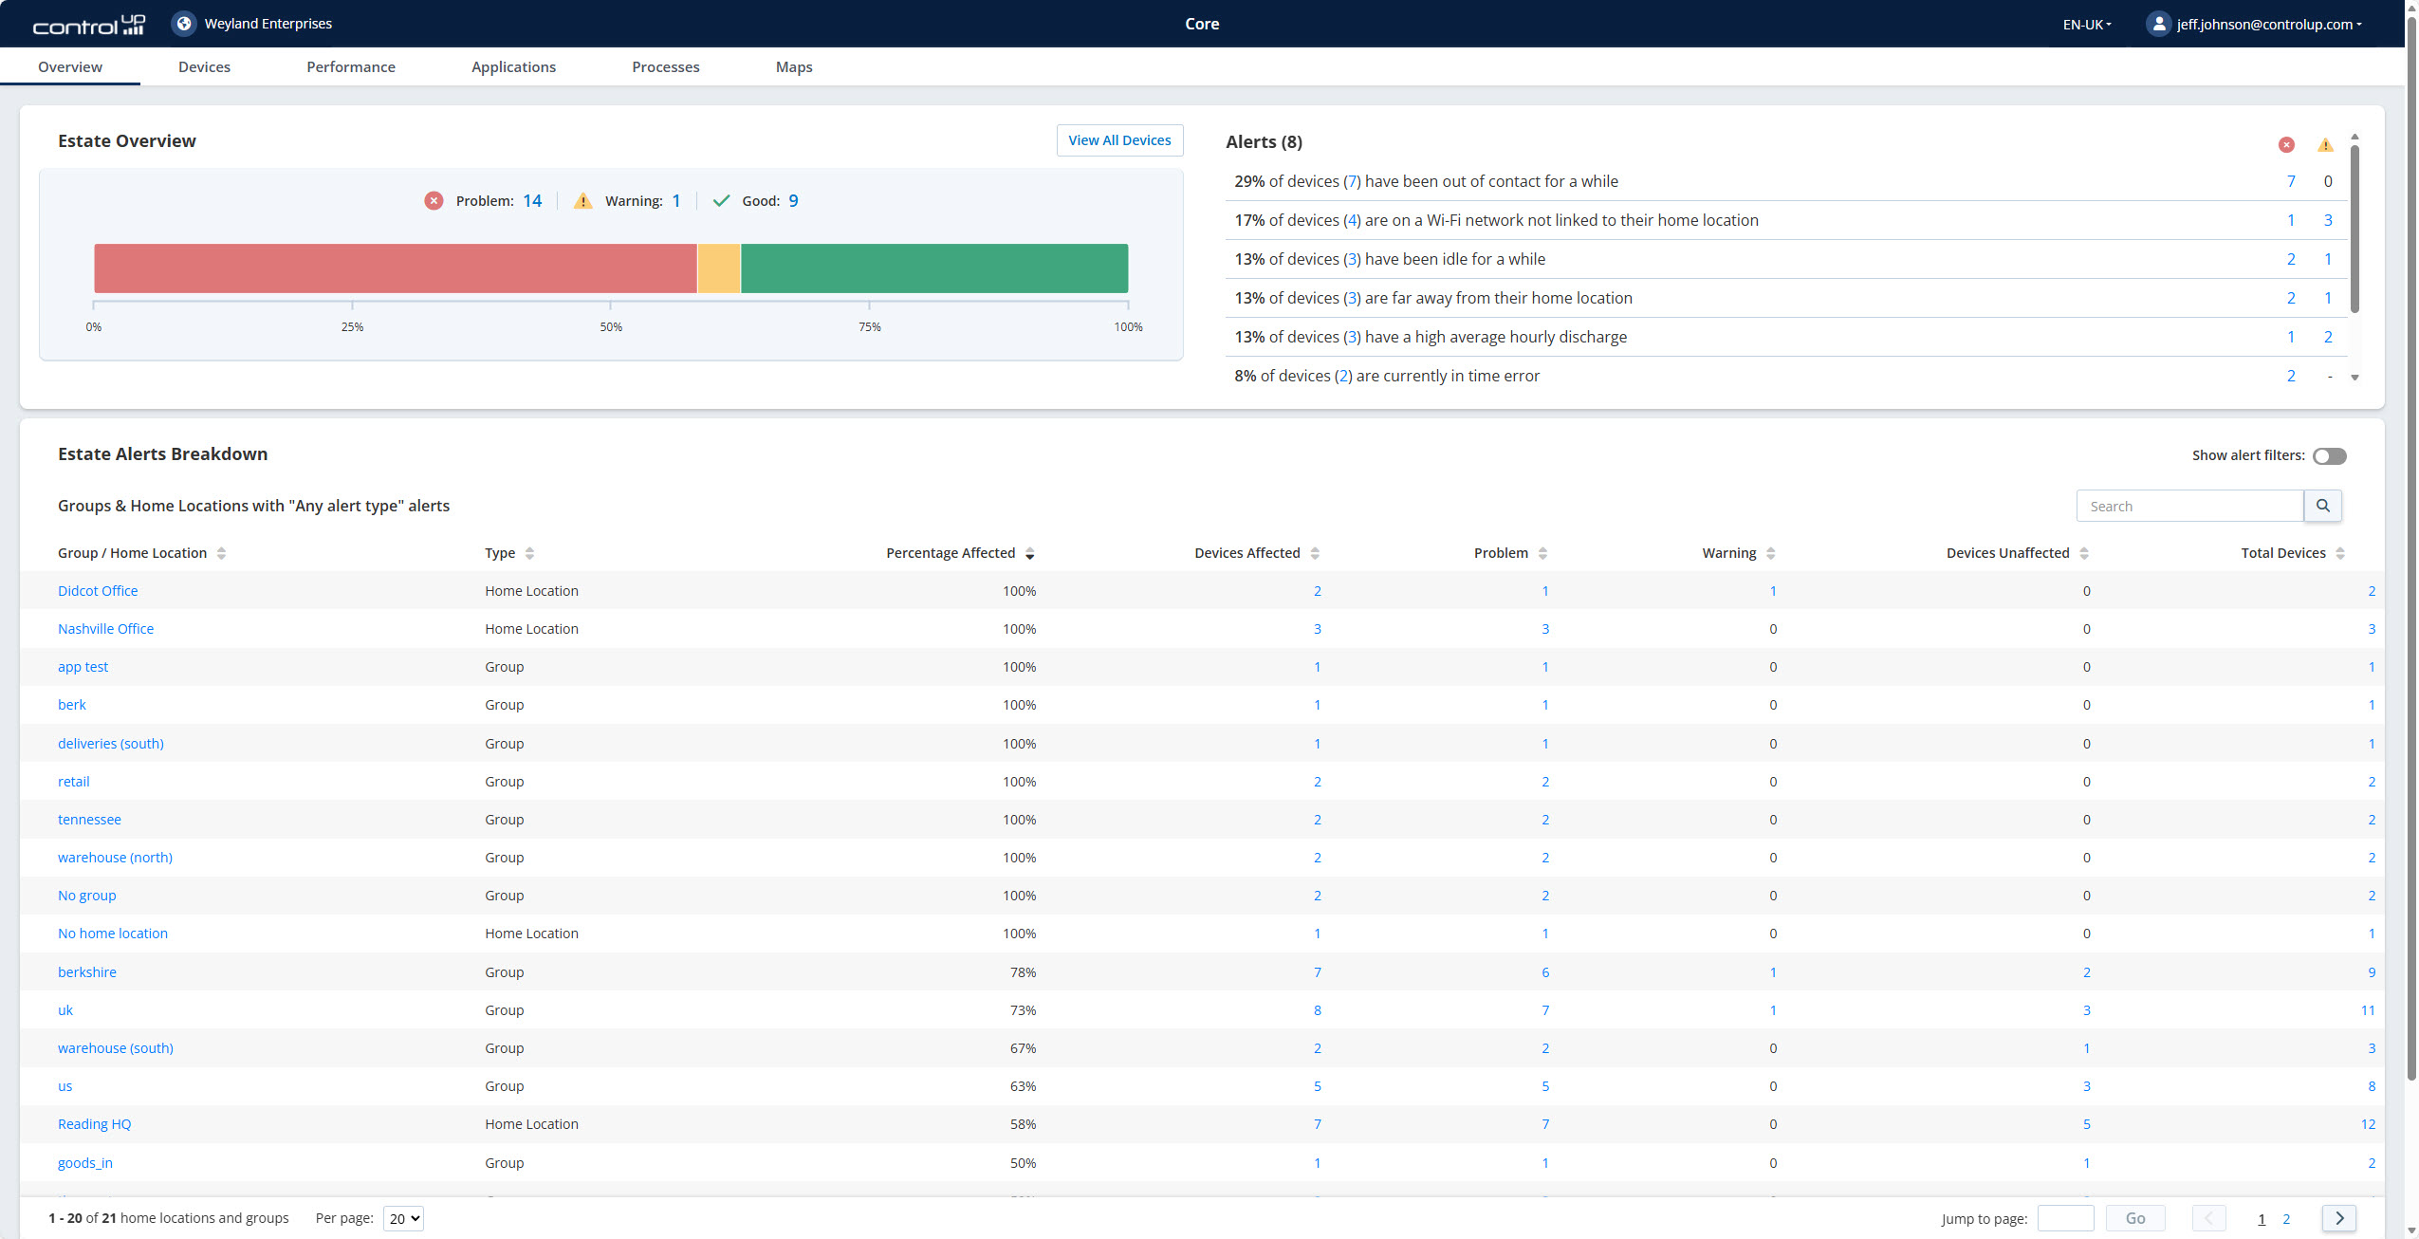Viewport: 2419px width, 1239px height.
Task: Click the ControlUp logo
Action: click(89, 25)
